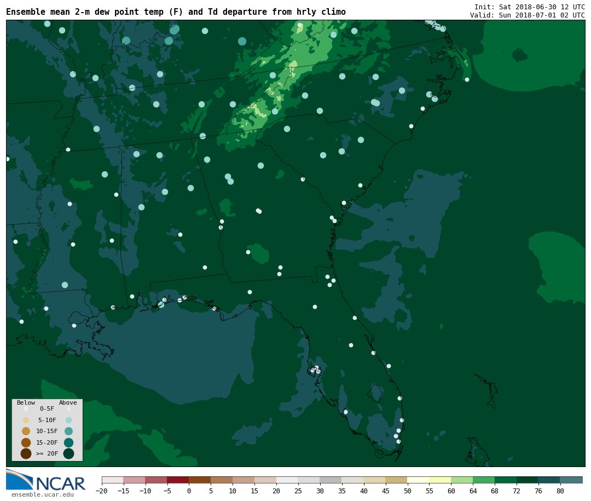Click the 'Above' legend column header

point(68,402)
